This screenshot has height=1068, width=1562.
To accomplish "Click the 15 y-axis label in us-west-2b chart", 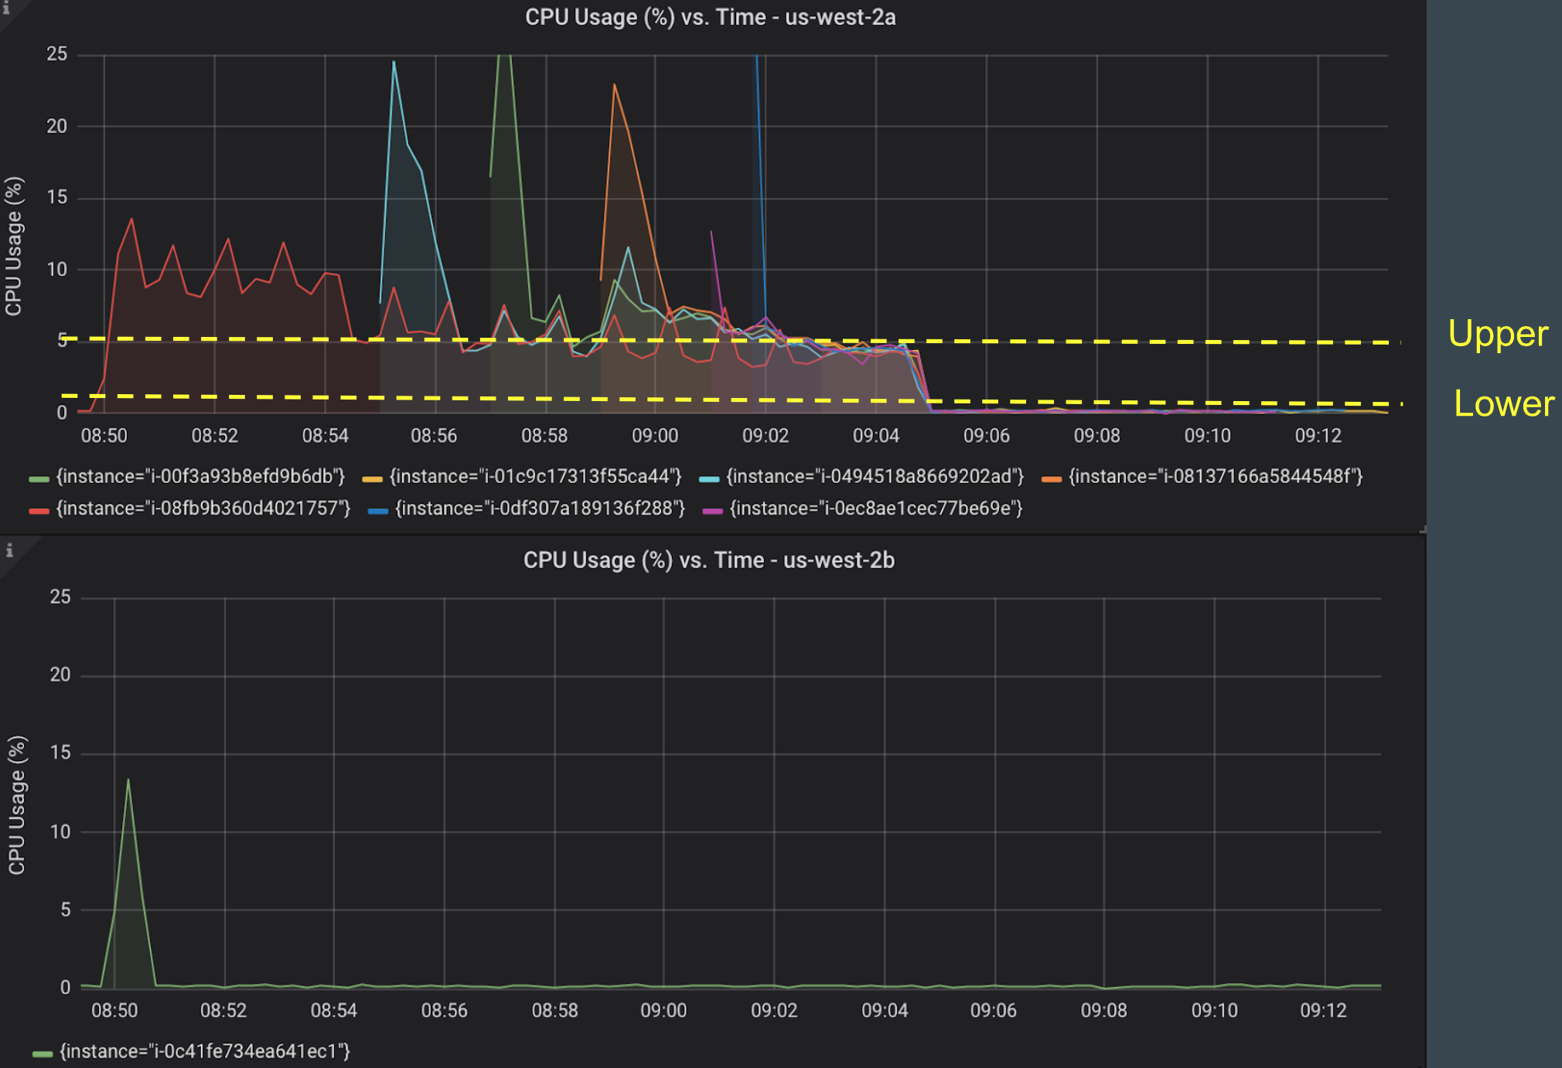I will point(60,753).
